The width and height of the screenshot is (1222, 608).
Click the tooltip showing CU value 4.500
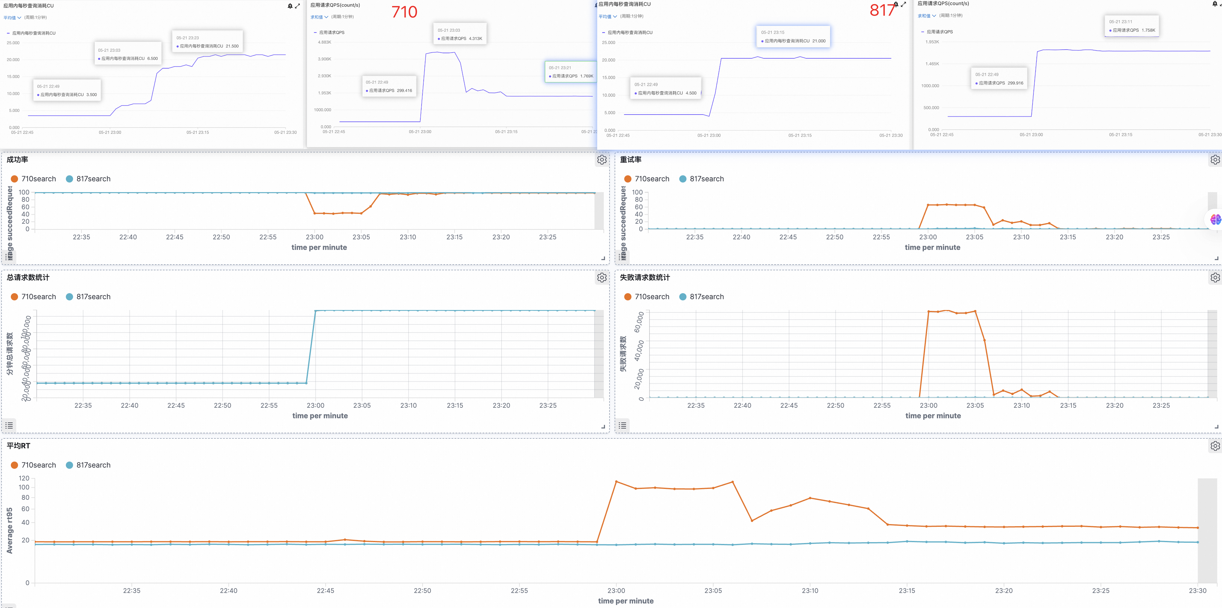pos(665,89)
